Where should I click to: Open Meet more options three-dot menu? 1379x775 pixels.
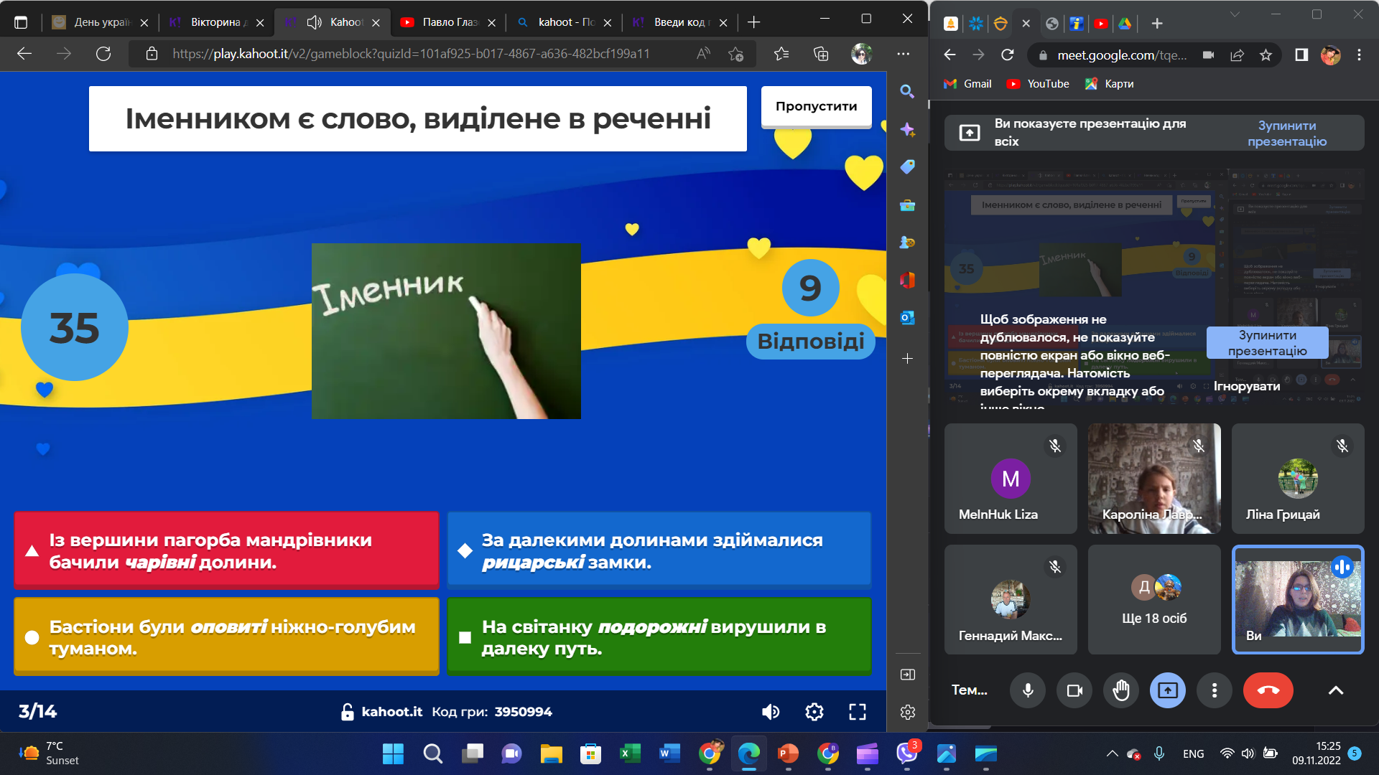(1215, 690)
